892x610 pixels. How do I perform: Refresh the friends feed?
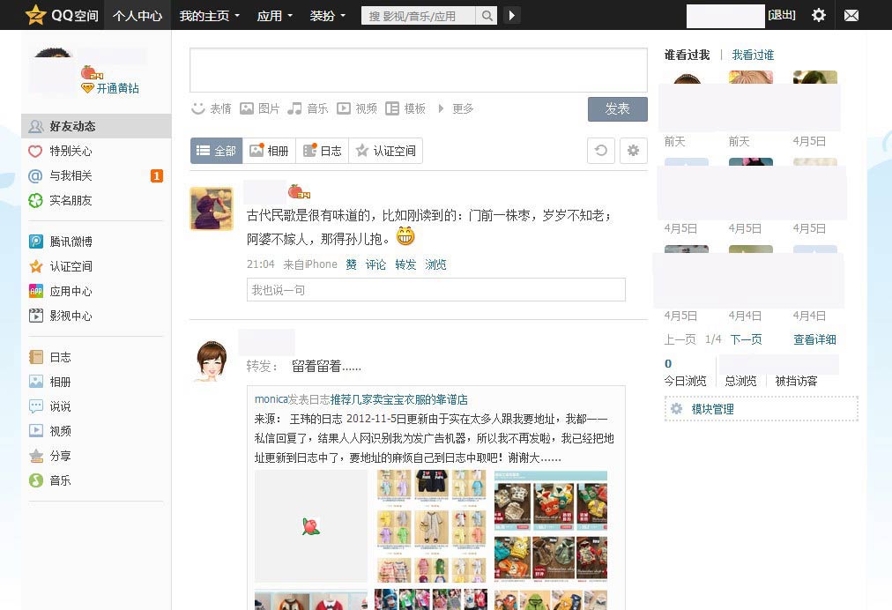[600, 150]
